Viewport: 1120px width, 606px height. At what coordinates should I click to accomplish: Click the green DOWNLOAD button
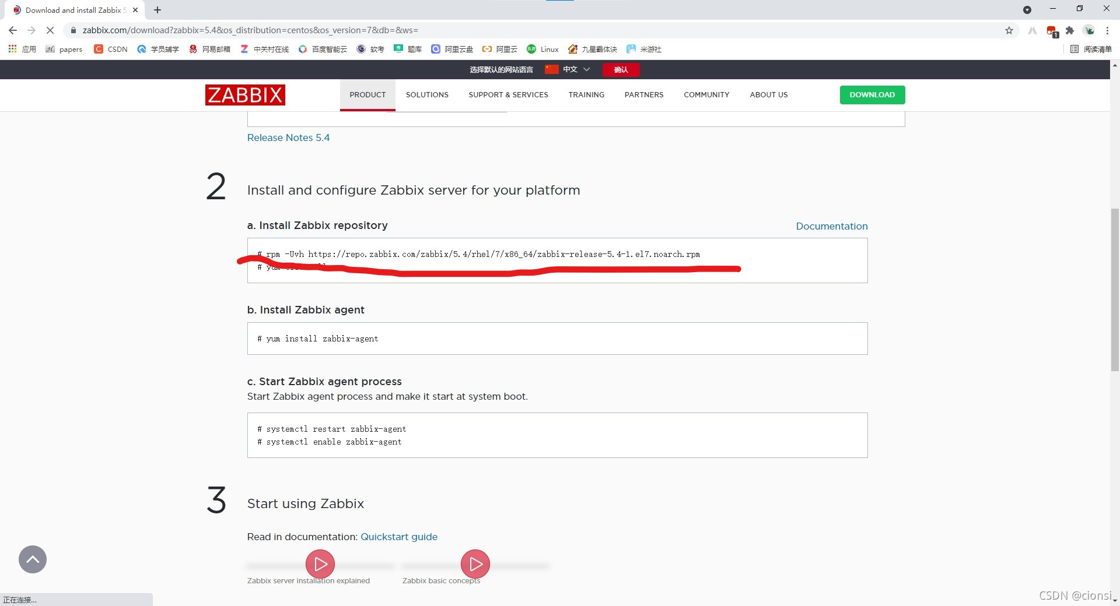(872, 95)
